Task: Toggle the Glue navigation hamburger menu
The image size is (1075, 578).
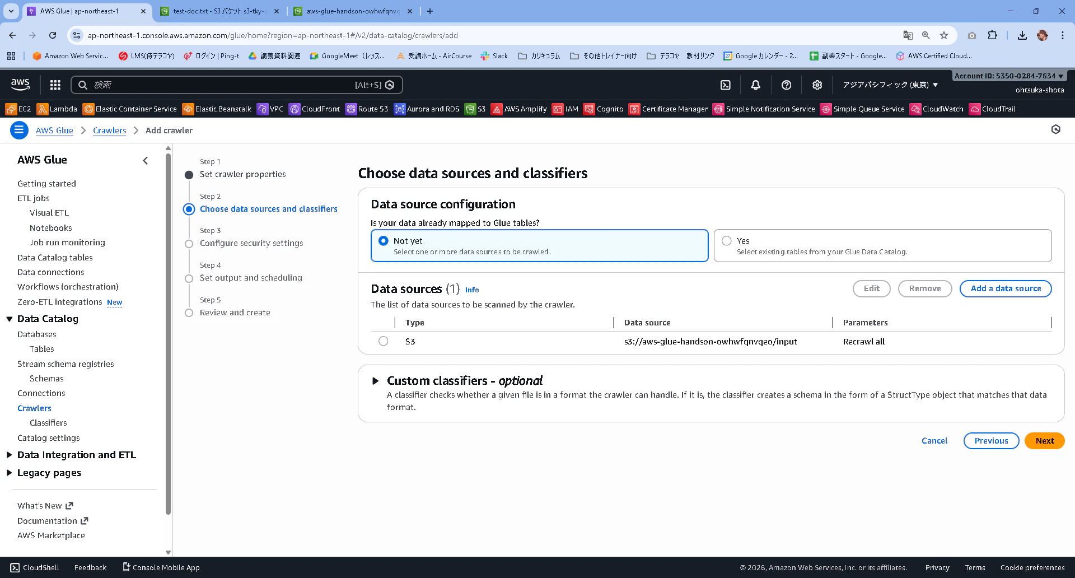Action: pyautogui.click(x=19, y=130)
